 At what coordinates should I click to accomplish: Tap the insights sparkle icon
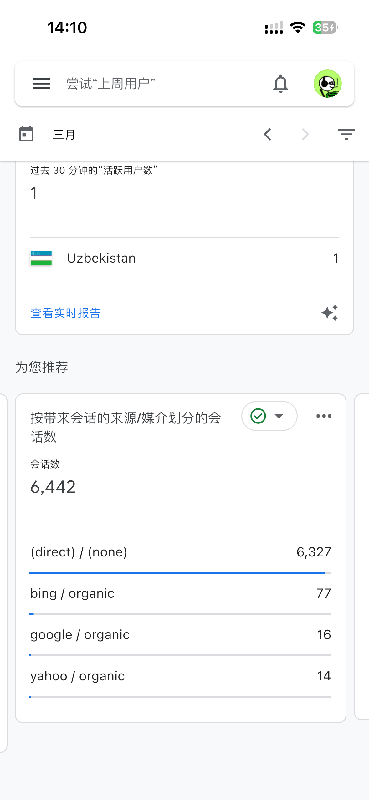coord(330,313)
